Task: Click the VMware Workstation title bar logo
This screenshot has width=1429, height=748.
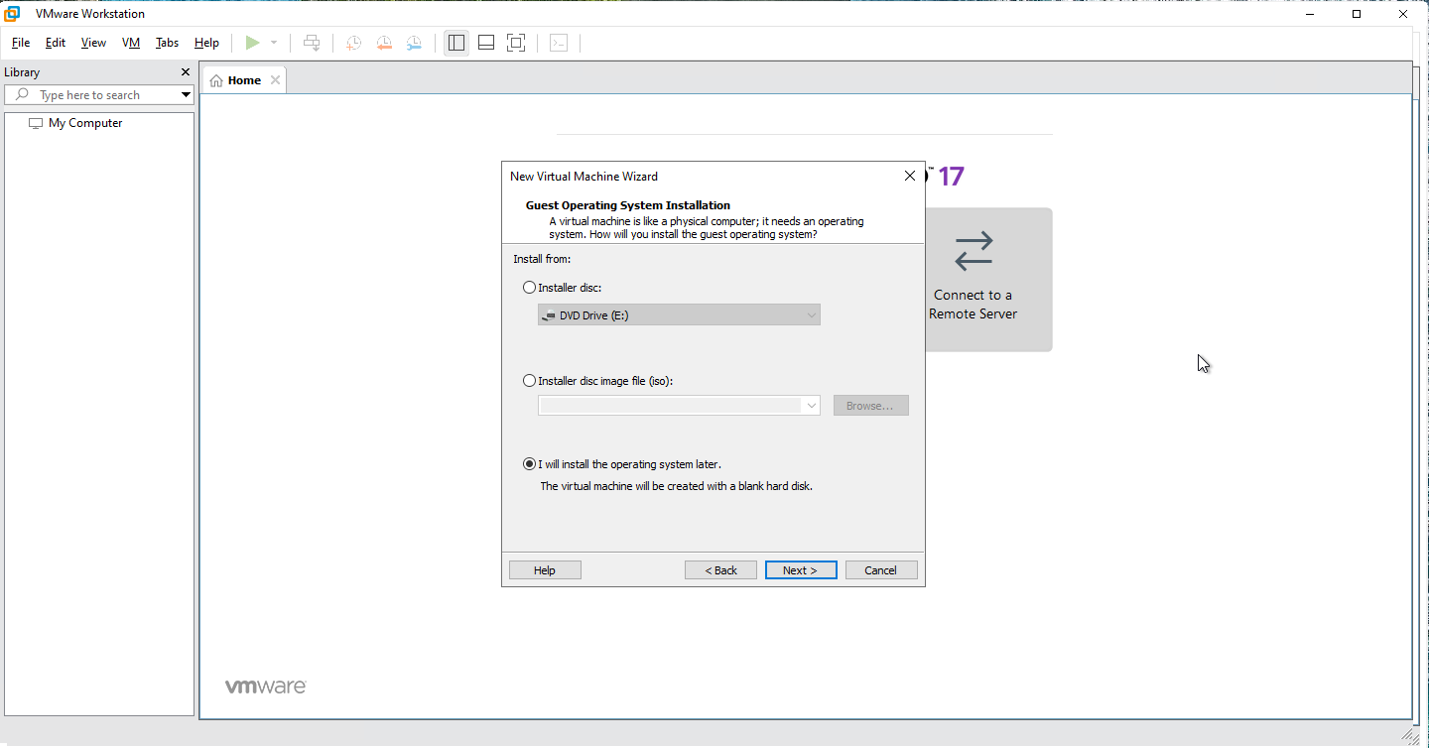Action: click(12, 14)
